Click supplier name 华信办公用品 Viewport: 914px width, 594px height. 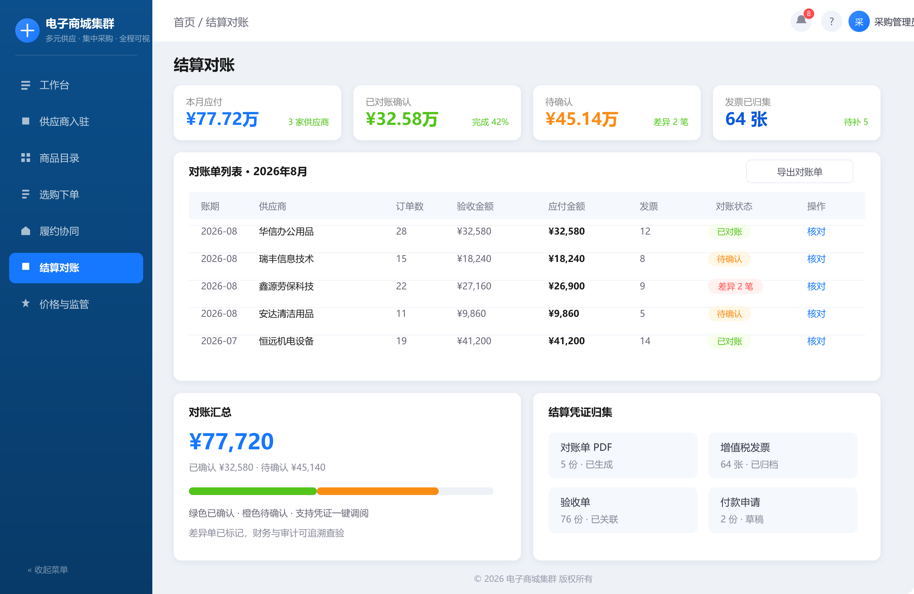[286, 232]
